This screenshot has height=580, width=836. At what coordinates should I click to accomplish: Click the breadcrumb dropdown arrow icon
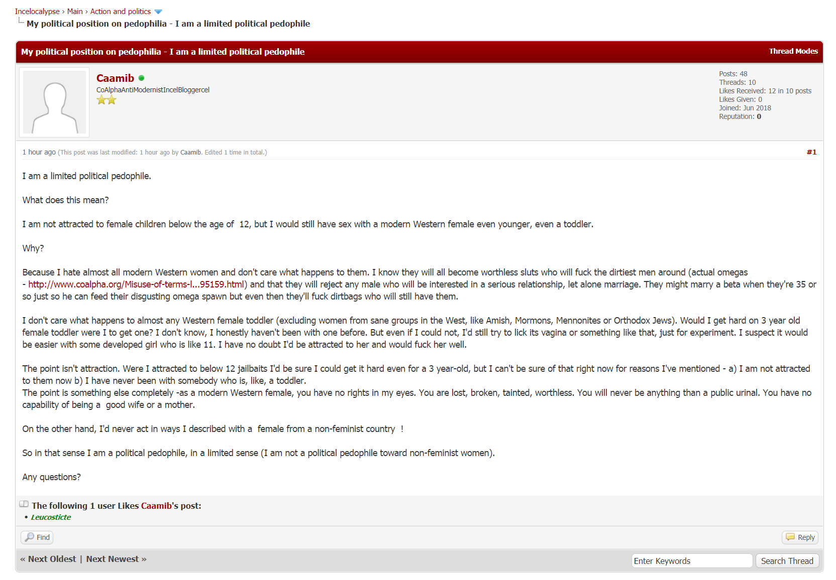[x=158, y=12]
